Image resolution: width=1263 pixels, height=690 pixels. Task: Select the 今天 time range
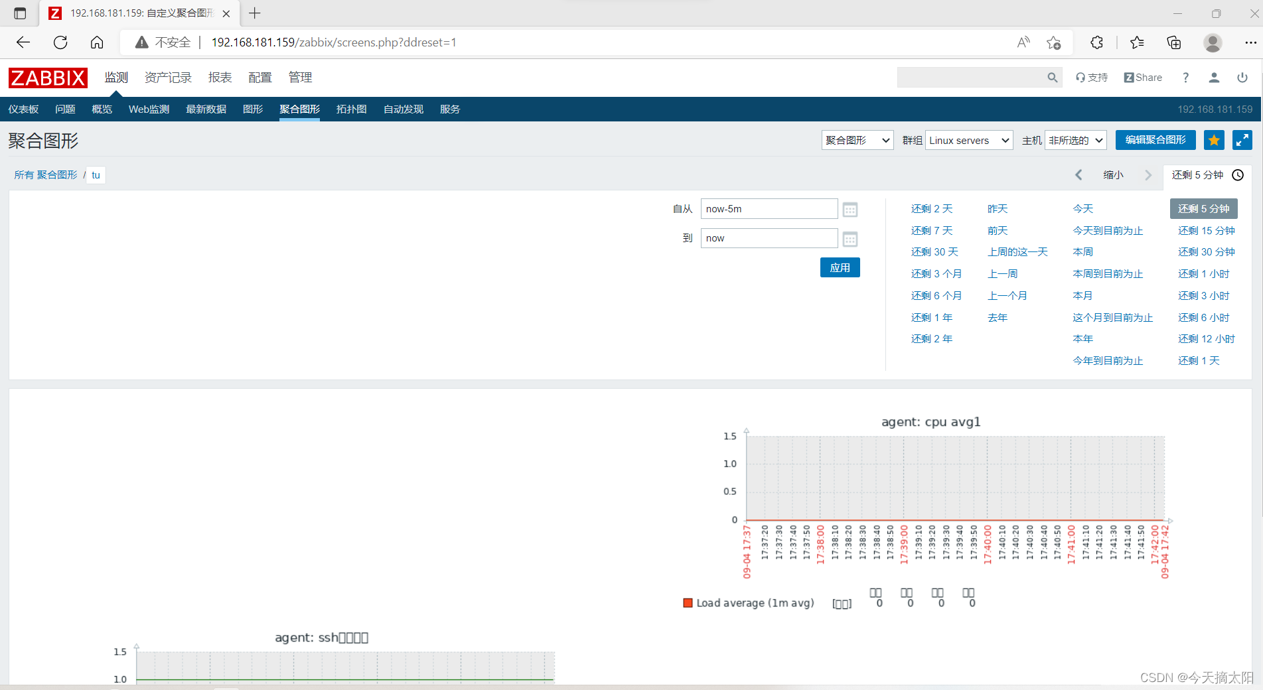click(x=1082, y=209)
